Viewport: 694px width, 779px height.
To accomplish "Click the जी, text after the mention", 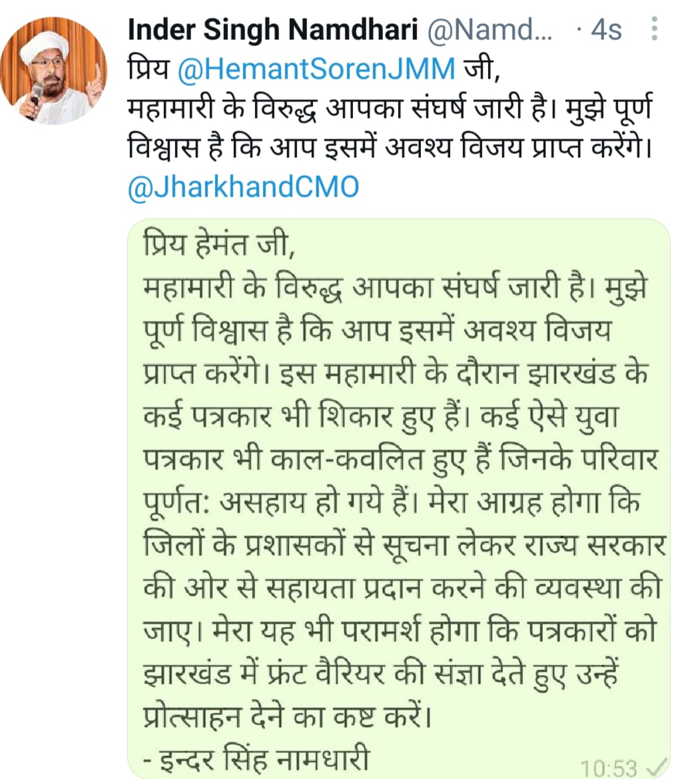I will coord(482,69).
